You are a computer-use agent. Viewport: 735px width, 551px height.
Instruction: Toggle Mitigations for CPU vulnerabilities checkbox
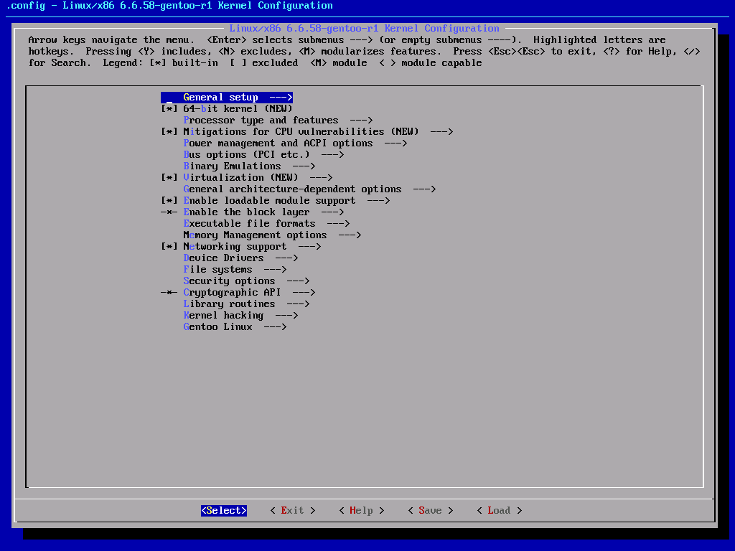click(169, 132)
